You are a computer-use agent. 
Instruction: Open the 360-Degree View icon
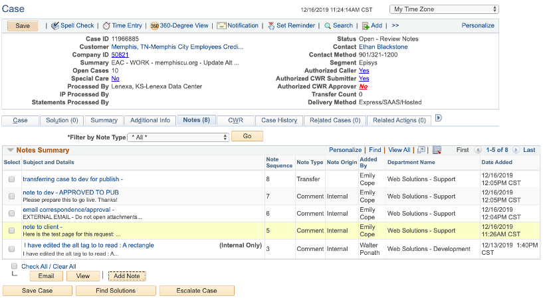pos(154,26)
